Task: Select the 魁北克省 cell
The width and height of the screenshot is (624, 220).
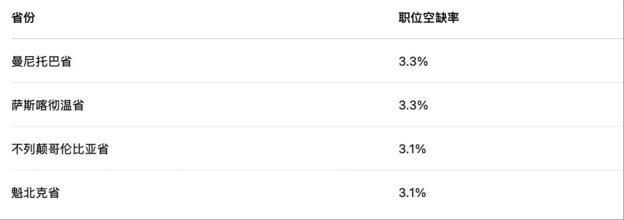Action: (35, 193)
